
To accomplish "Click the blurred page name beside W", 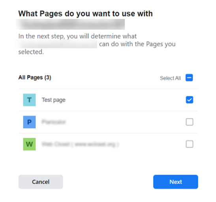I will (80, 144).
